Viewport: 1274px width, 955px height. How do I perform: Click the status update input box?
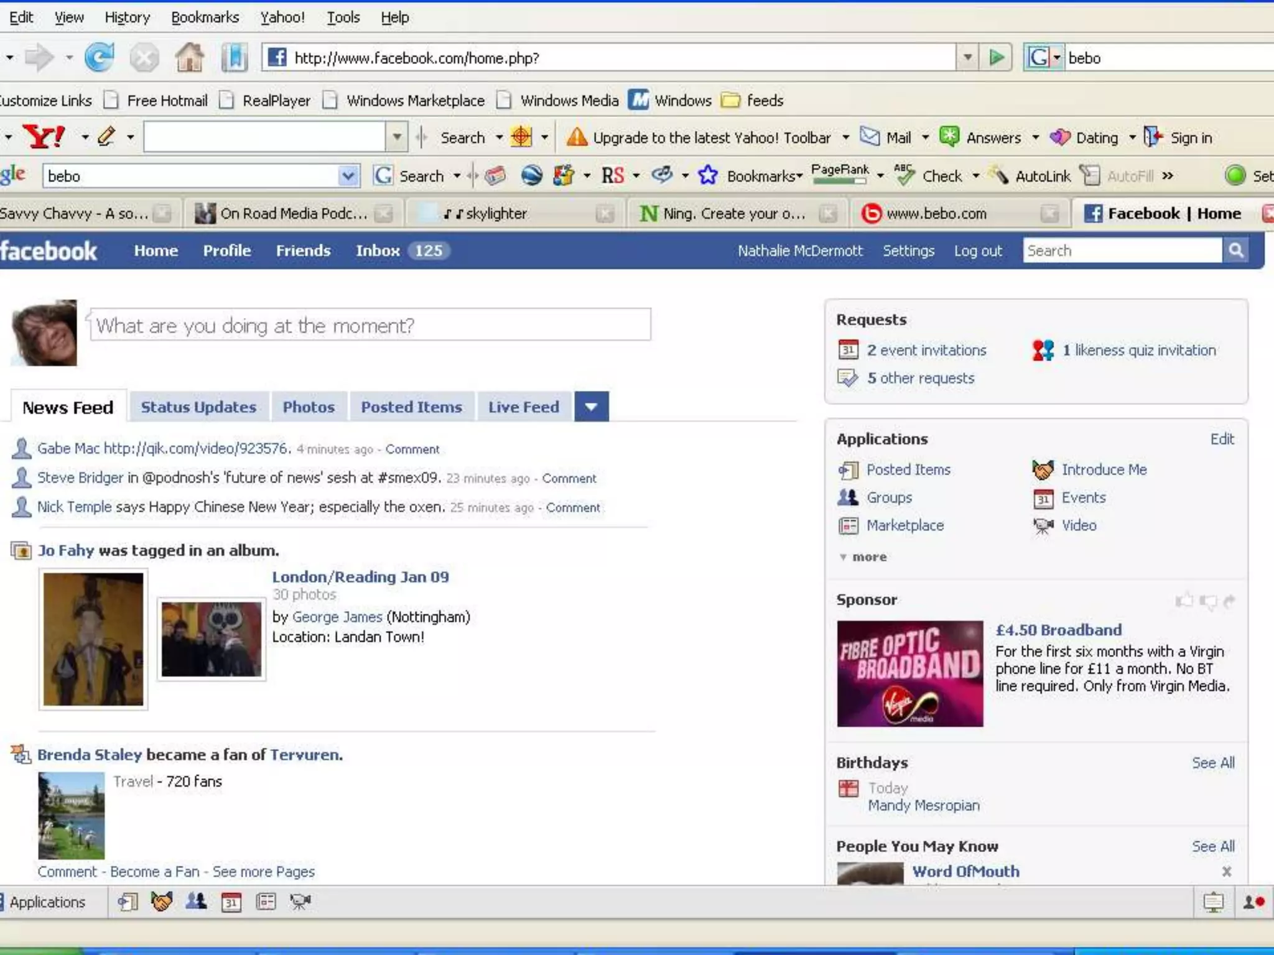[x=371, y=325]
